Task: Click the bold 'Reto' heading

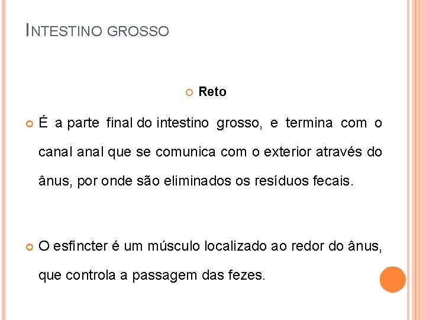Action: coord(212,92)
